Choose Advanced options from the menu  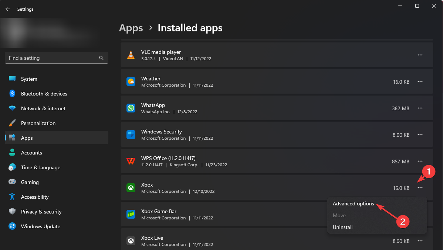[353, 204]
